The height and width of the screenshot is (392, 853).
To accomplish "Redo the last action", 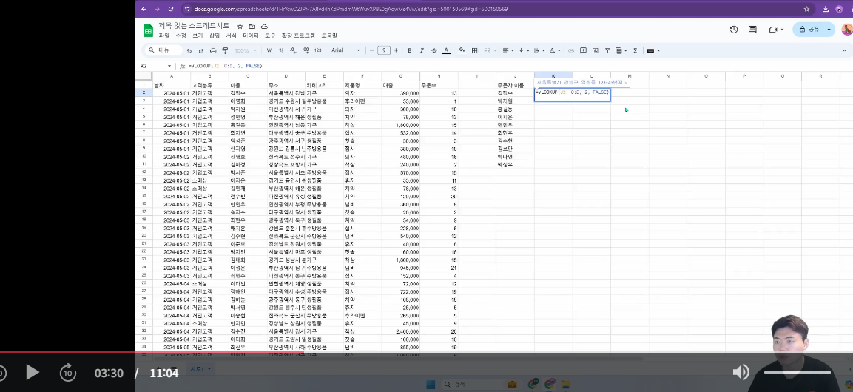I will click(x=200, y=50).
